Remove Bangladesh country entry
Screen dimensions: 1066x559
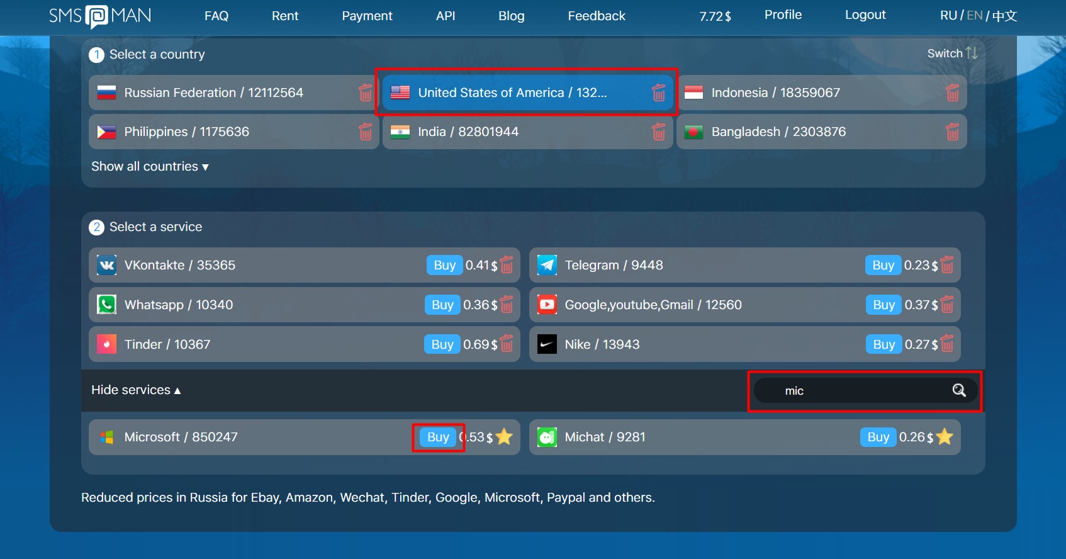click(x=952, y=132)
